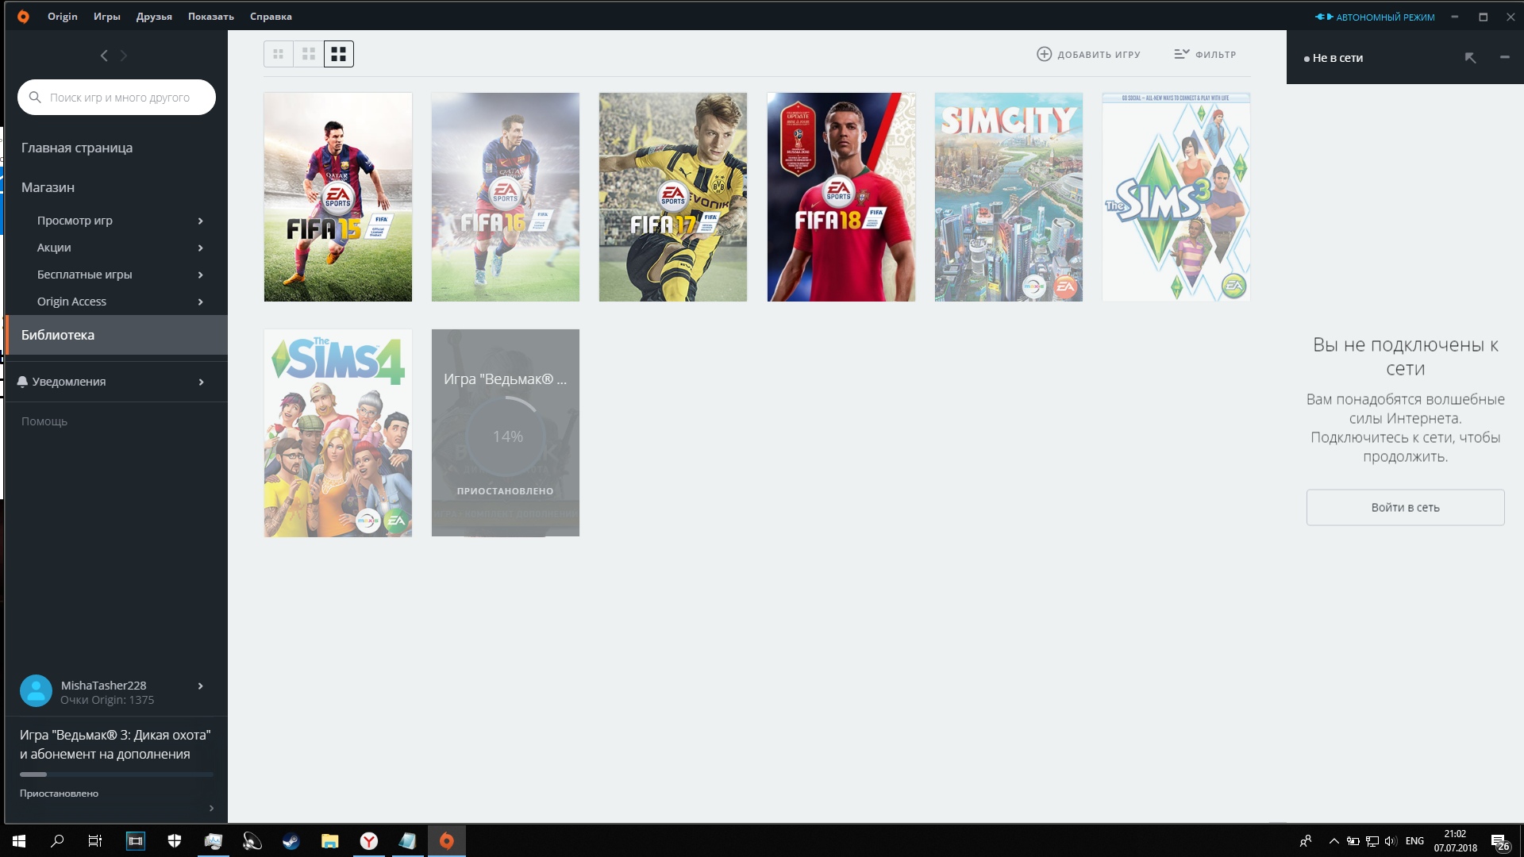Click the volume icon in tray
The image size is (1524, 857).
pyautogui.click(x=1391, y=841)
